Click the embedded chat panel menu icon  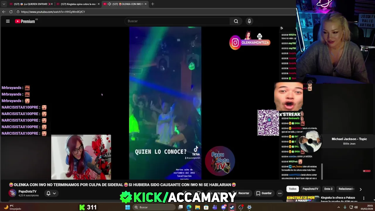point(282,28)
